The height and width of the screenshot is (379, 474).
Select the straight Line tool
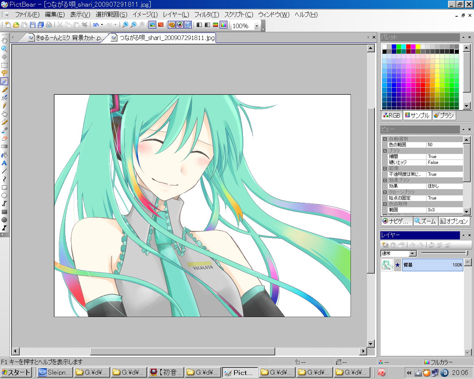4,171
